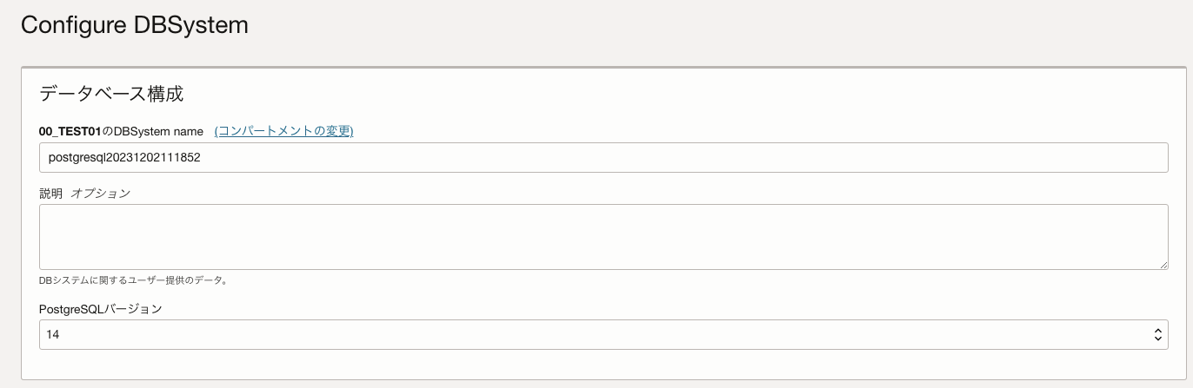The height and width of the screenshot is (388, 1193).
Task: Click the Configure DBSystem page title
Action: pos(135,25)
